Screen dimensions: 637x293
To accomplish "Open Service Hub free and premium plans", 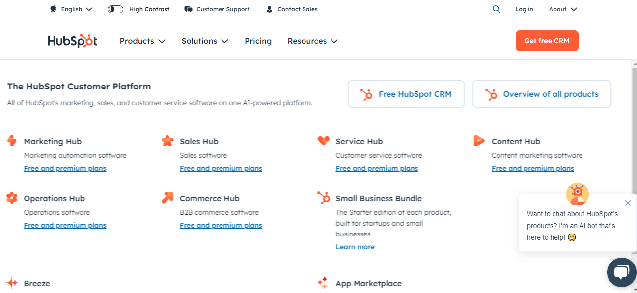I will point(377,168).
